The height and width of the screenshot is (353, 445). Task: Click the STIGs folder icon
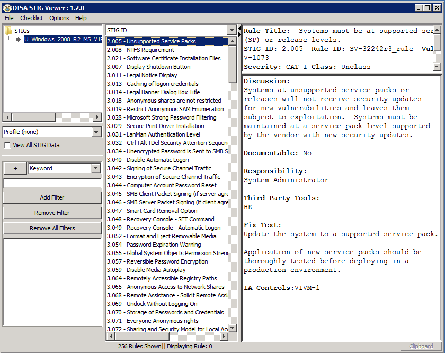click(x=8, y=30)
